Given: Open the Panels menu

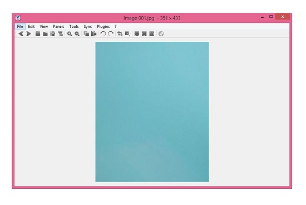Looking at the screenshot, I should pos(58,26).
